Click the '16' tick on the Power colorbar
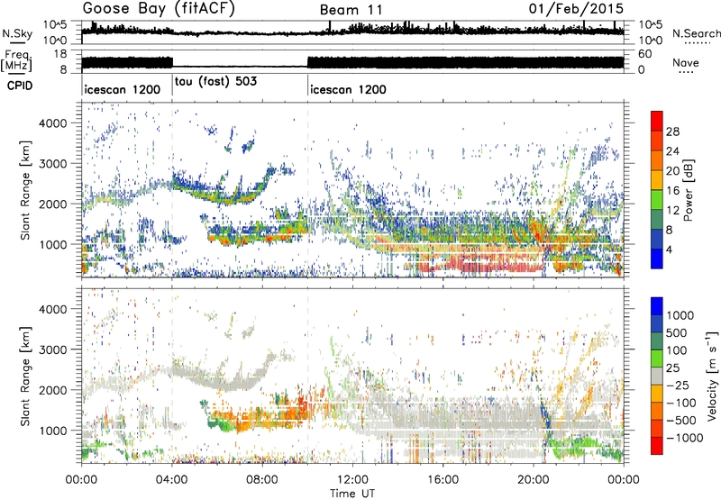This screenshot has height=499, width=721. coord(672,191)
